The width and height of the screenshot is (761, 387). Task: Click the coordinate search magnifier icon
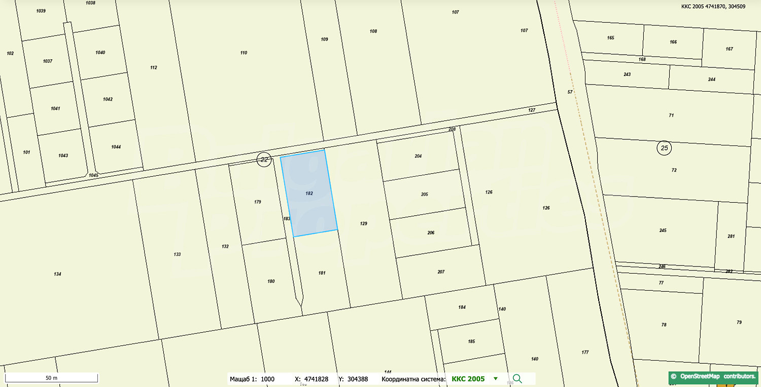(x=517, y=379)
